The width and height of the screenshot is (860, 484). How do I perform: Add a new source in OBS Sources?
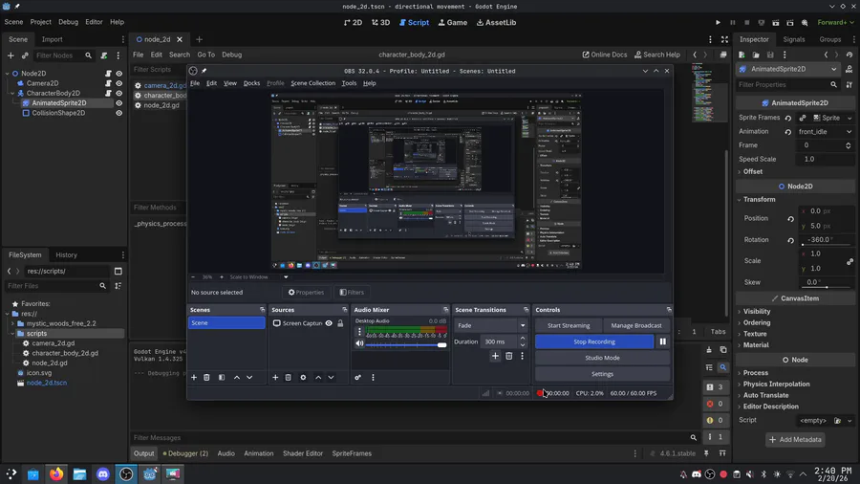[x=275, y=378]
